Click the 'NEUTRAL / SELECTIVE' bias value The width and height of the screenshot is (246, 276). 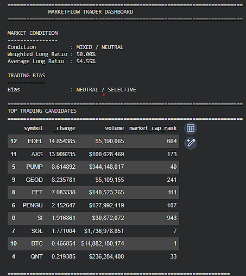coord(106,90)
